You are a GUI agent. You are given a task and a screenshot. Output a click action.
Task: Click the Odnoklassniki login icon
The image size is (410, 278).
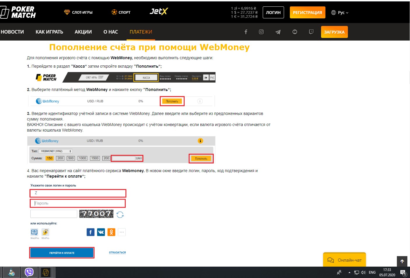[111, 232]
